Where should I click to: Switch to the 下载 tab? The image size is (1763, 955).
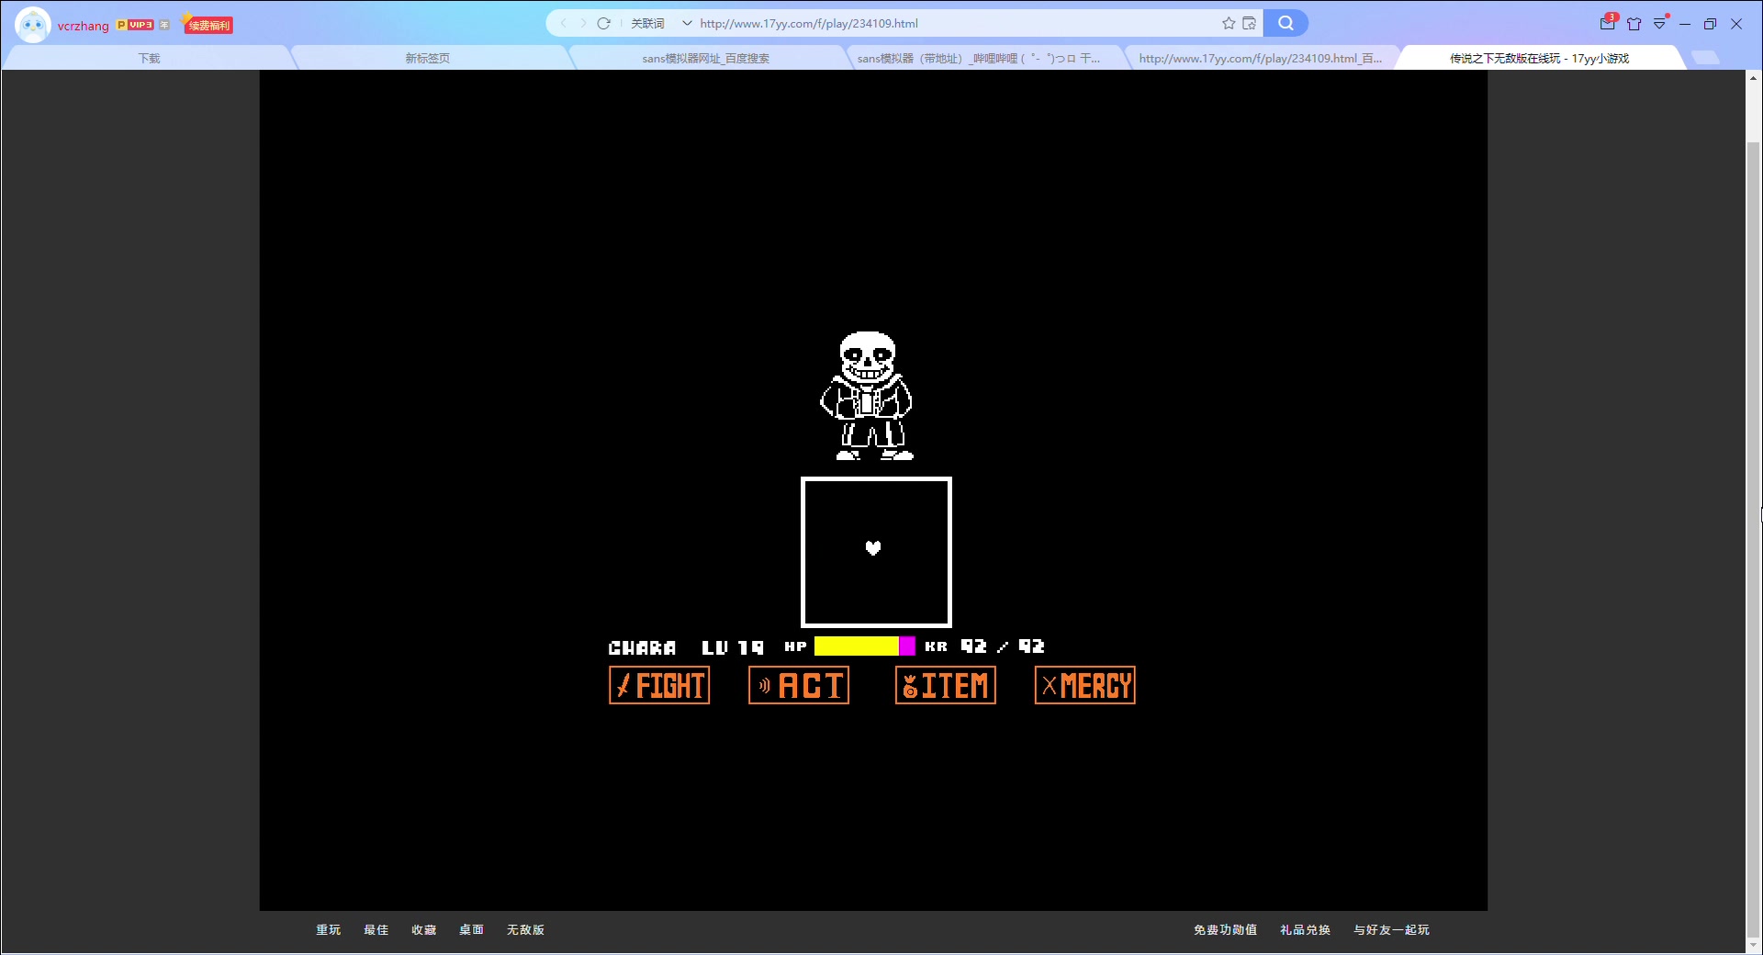(x=149, y=58)
